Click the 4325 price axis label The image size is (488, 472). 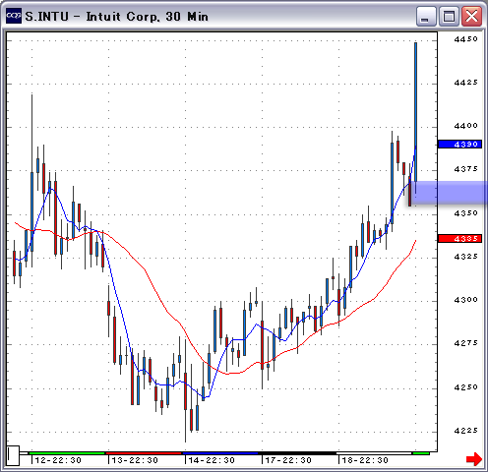point(465,257)
